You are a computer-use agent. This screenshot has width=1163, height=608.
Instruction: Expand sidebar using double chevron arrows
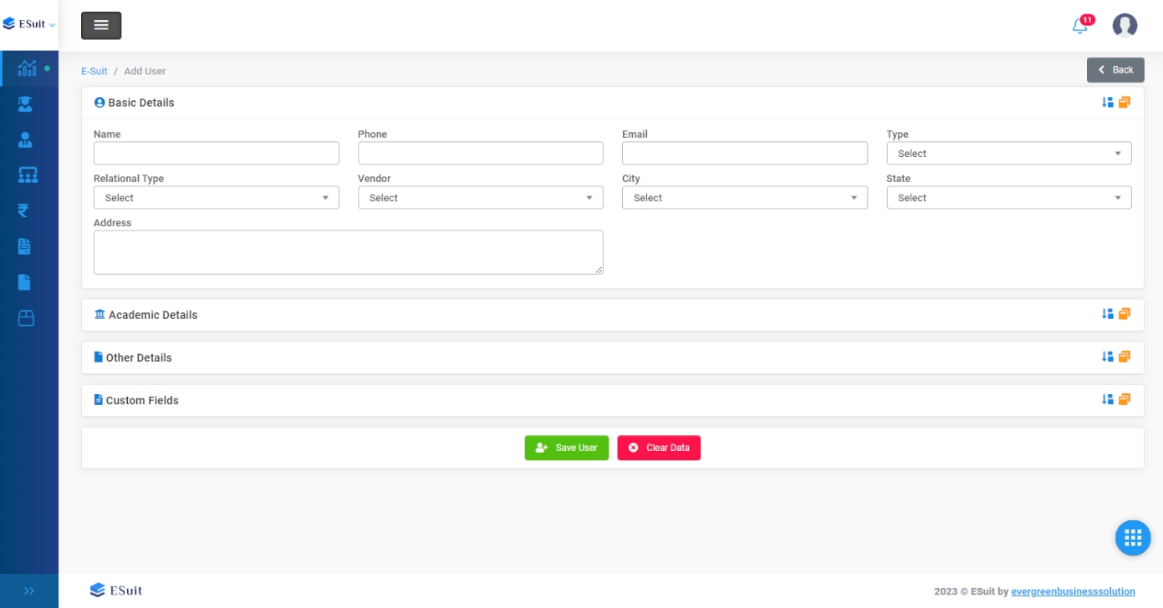point(29,590)
